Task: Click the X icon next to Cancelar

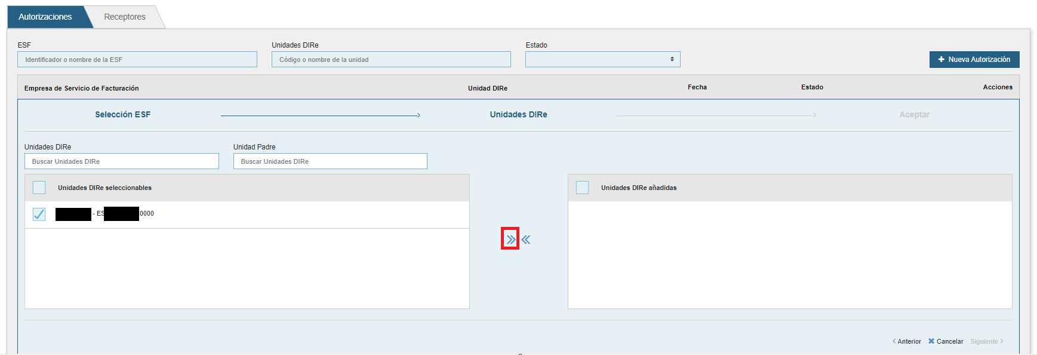Action: [x=931, y=341]
